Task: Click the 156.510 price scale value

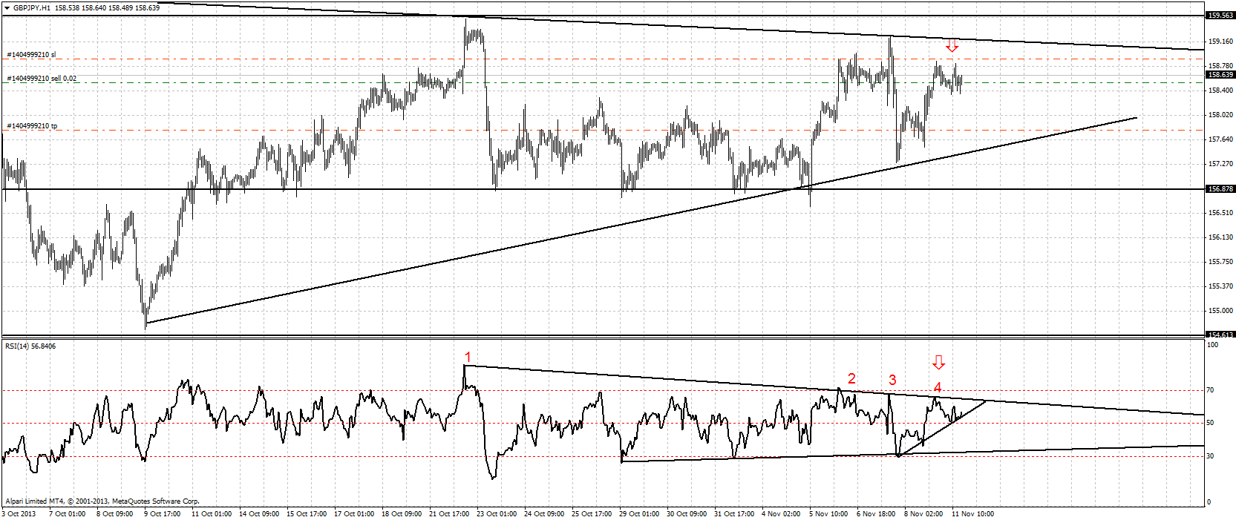Action: (x=1220, y=213)
